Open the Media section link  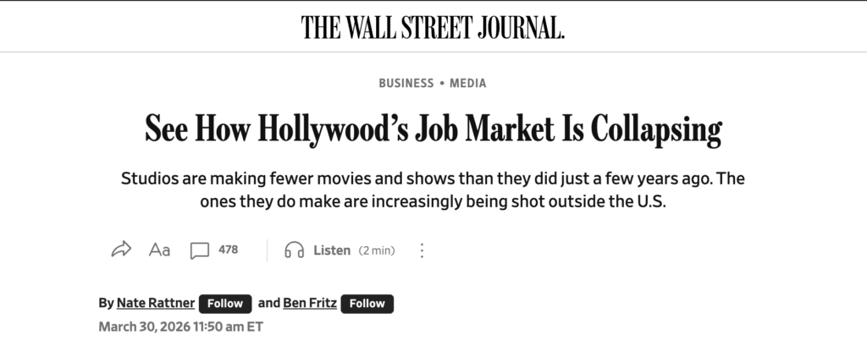(x=468, y=83)
